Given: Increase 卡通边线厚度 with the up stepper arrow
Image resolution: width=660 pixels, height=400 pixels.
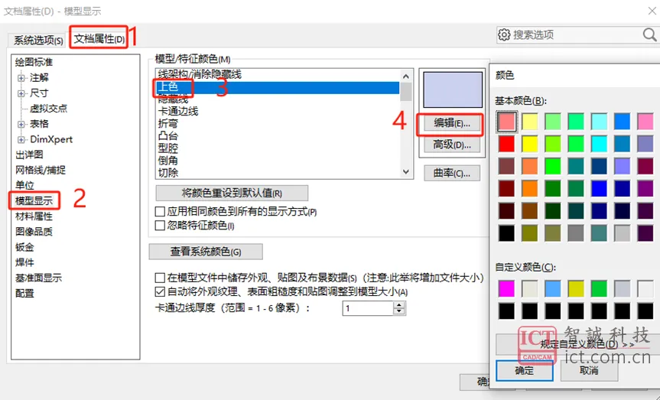Looking at the screenshot, I should 398,305.
